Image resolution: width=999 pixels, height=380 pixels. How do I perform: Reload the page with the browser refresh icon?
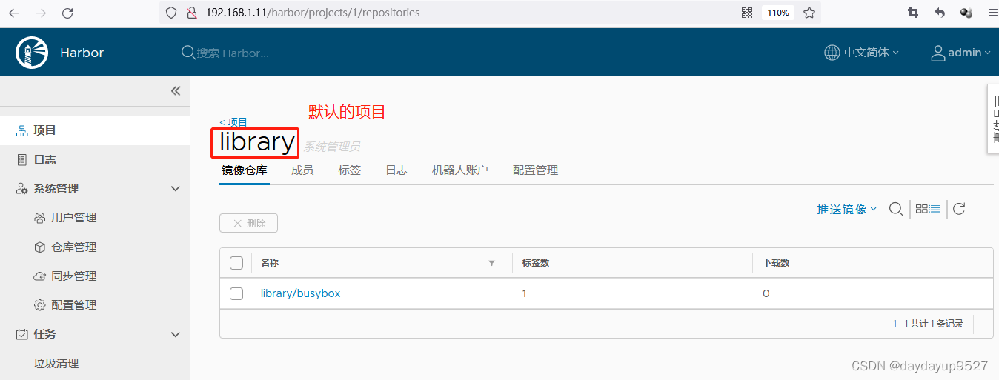tap(67, 13)
